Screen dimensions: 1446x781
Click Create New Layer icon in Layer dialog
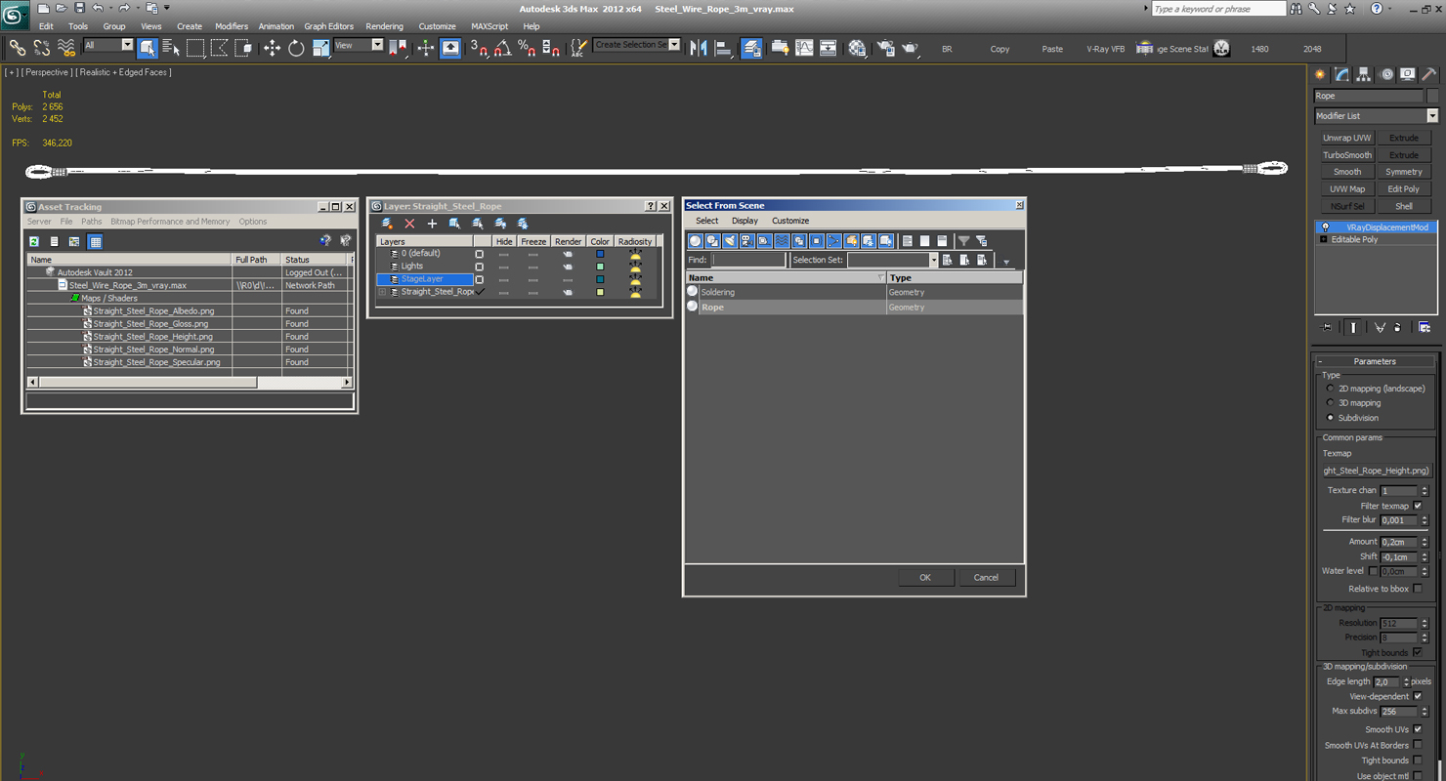click(x=388, y=224)
